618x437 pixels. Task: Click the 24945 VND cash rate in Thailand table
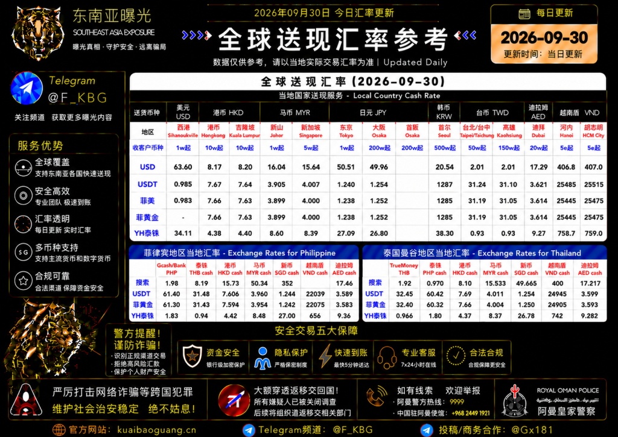pos(557,294)
